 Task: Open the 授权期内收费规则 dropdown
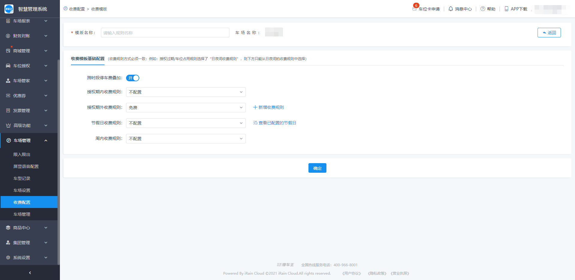click(x=186, y=92)
